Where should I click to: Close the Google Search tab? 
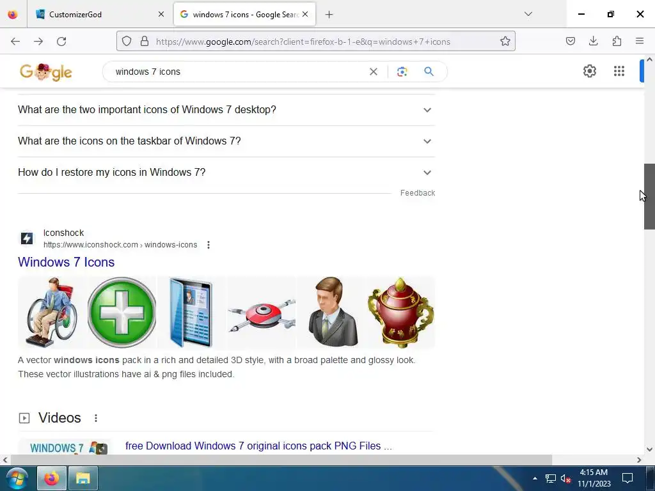click(305, 15)
